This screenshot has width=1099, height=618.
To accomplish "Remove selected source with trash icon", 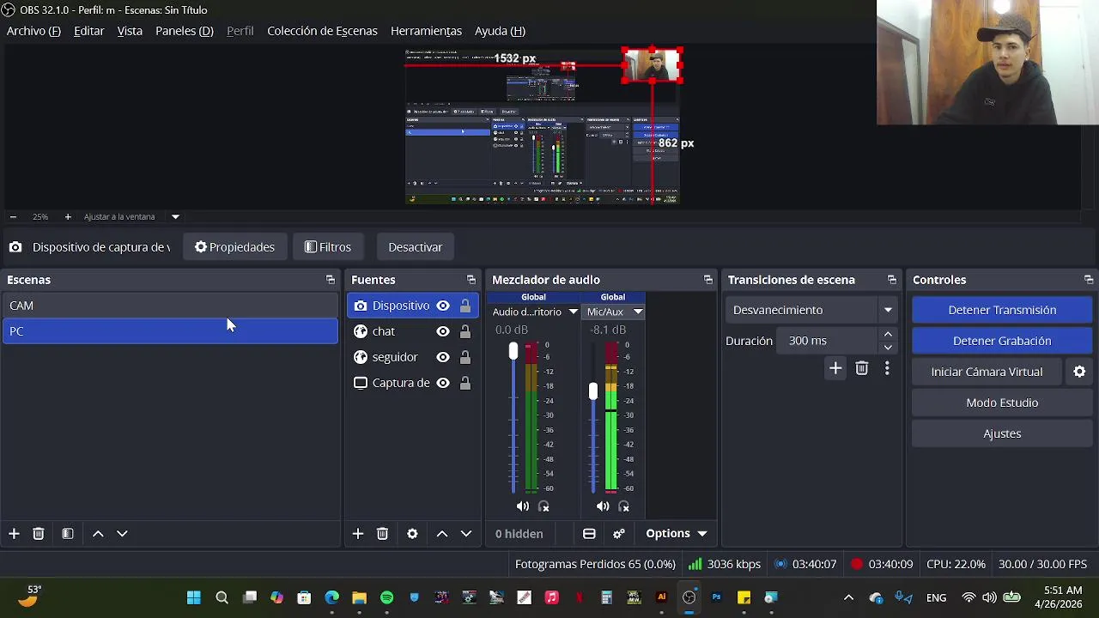I will coord(382,534).
